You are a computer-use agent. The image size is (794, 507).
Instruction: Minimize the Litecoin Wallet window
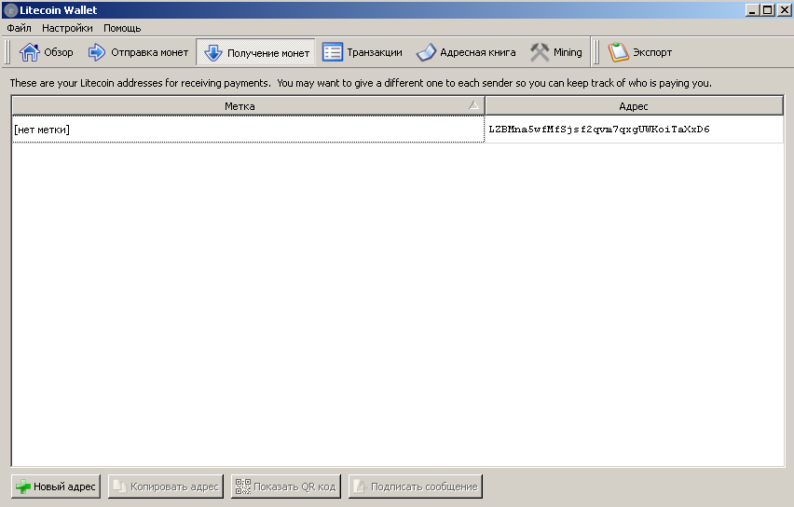752,10
